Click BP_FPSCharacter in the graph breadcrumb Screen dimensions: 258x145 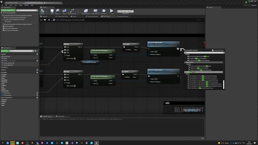(64, 20)
